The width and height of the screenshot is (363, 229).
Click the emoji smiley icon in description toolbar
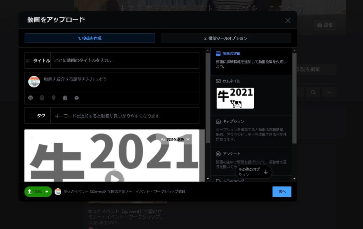(42, 98)
